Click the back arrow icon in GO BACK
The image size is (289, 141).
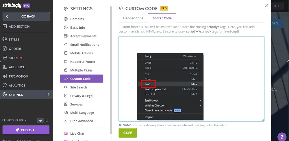pyautogui.click(x=7, y=16)
